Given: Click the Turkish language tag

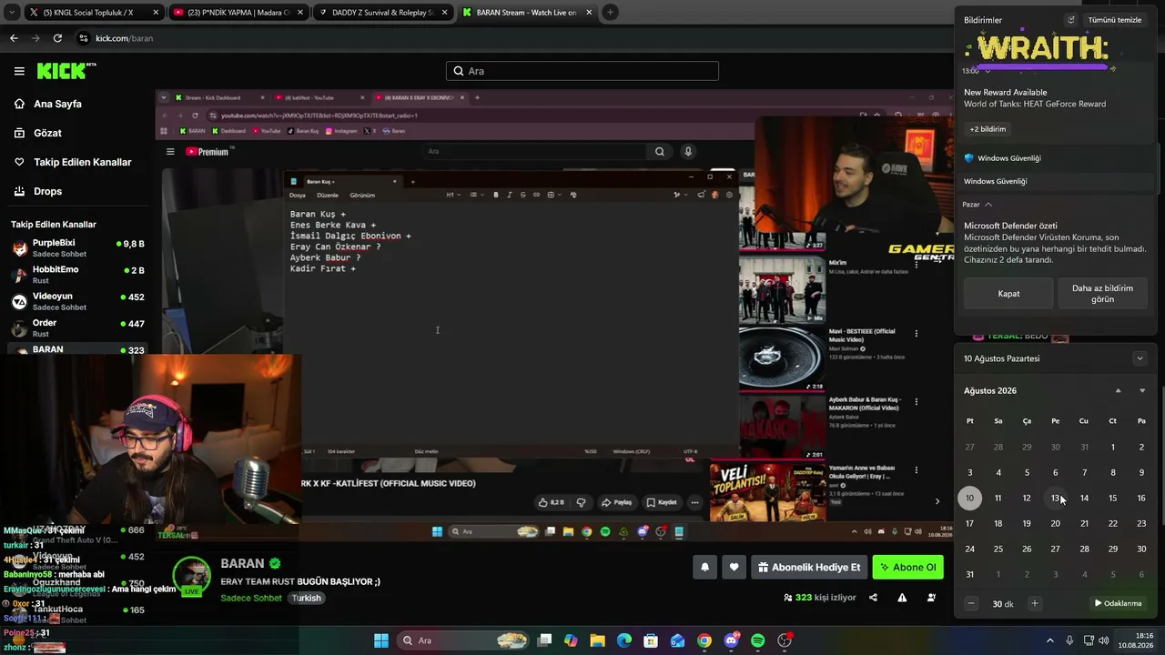Looking at the screenshot, I should coord(307,599).
